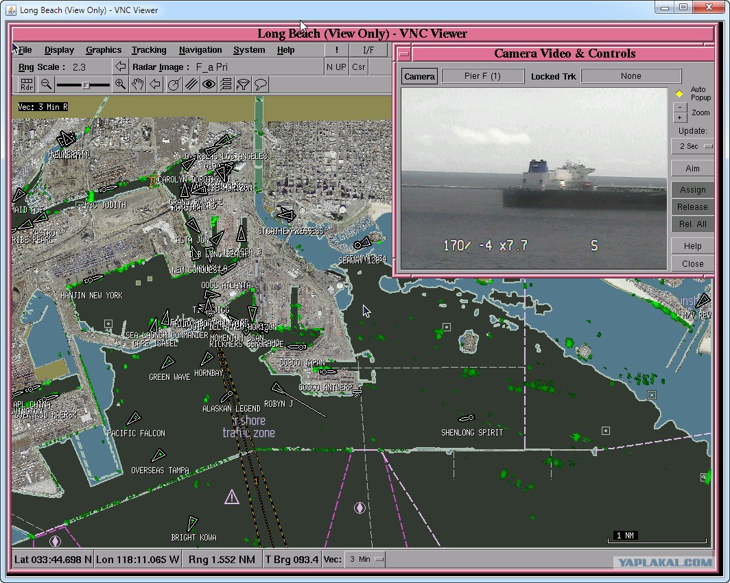
Task: Open the Display menu
Action: click(x=59, y=50)
